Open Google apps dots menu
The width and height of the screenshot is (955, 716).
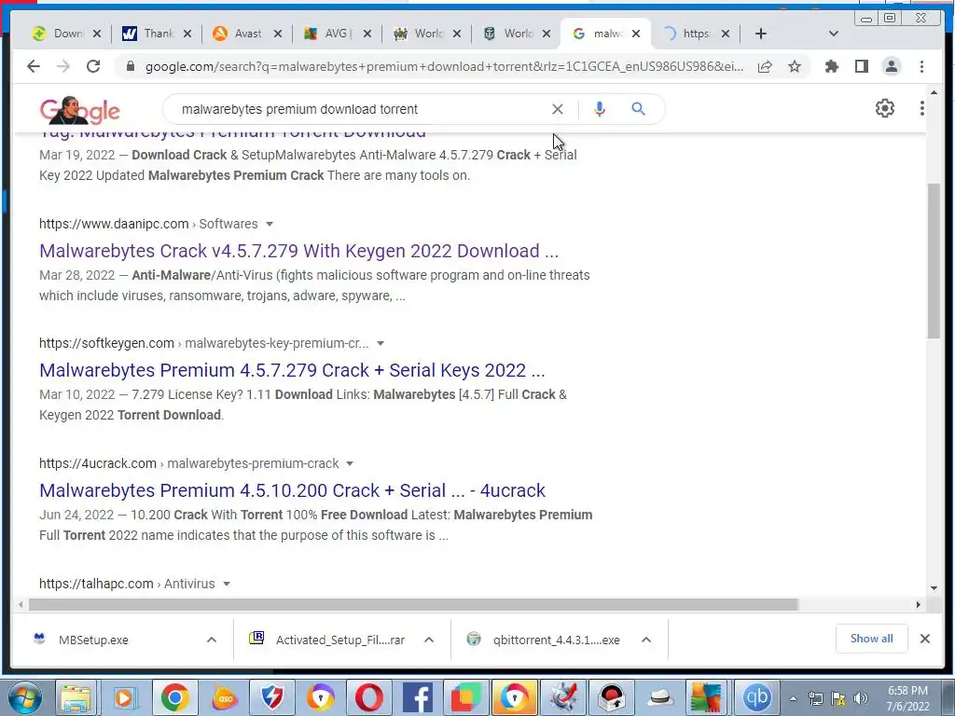click(921, 108)
